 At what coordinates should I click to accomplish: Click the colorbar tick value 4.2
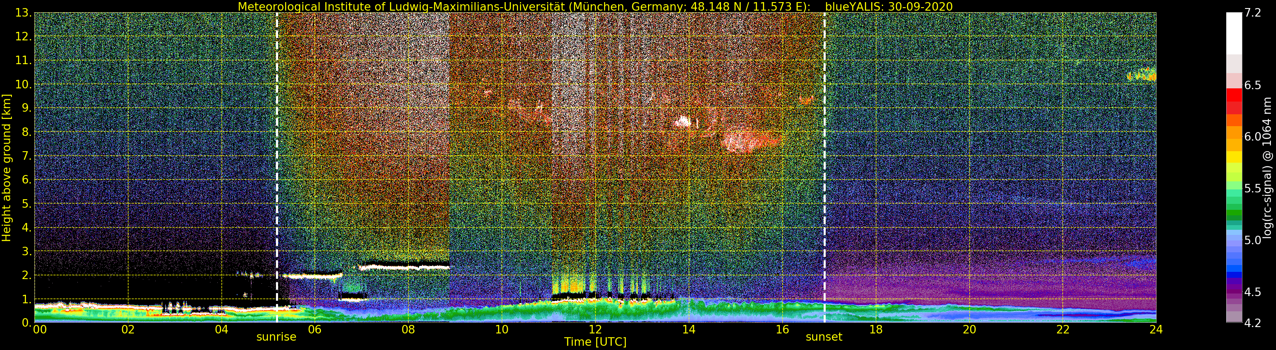click(1253, 323)
